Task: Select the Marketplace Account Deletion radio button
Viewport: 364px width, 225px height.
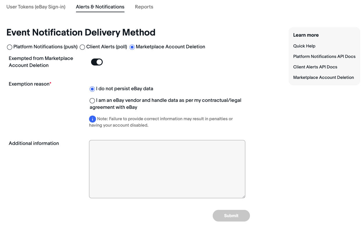Action: [x=132, y=47]
